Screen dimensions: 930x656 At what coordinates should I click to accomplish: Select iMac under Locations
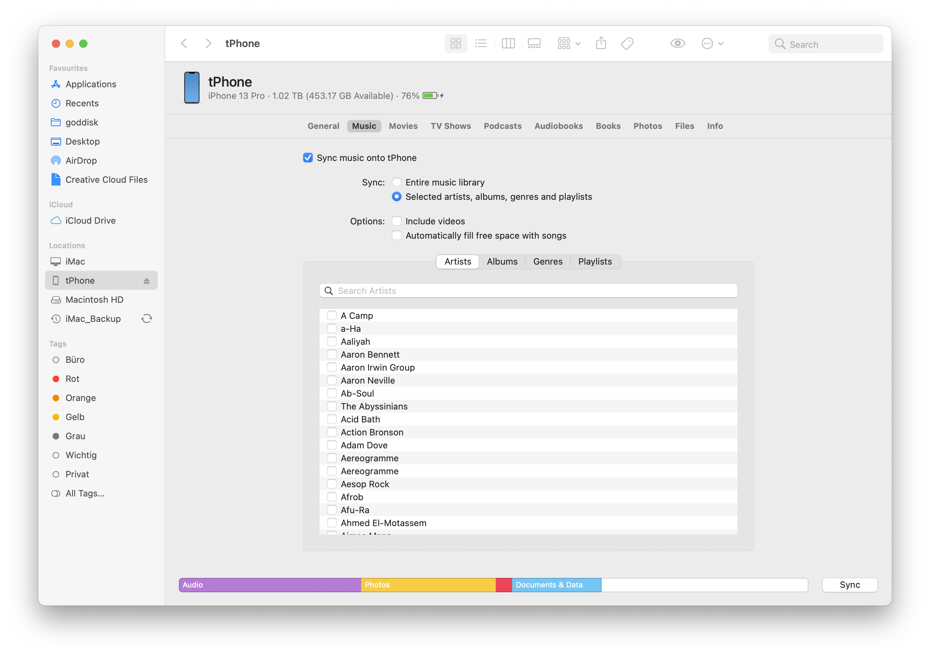(x=101, y=261)
